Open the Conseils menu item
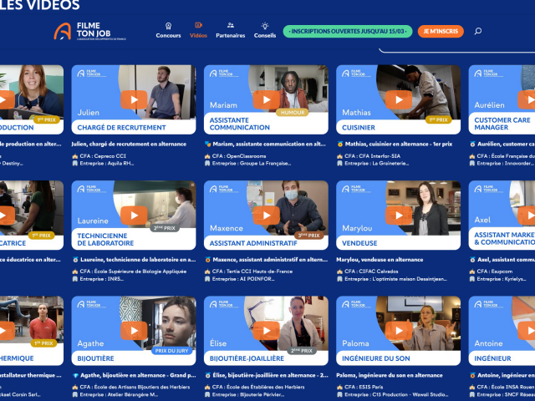Viewport: 535px width, 401px height. click(265, 30)
